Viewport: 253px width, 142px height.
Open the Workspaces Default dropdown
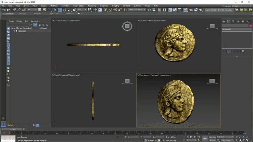(241, 6)
